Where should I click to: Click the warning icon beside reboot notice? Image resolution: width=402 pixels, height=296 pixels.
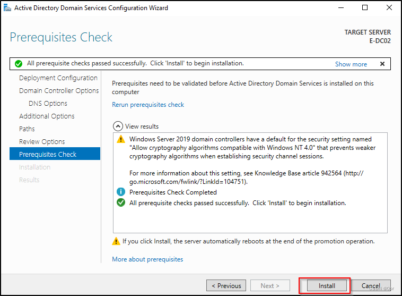(116, 241)
